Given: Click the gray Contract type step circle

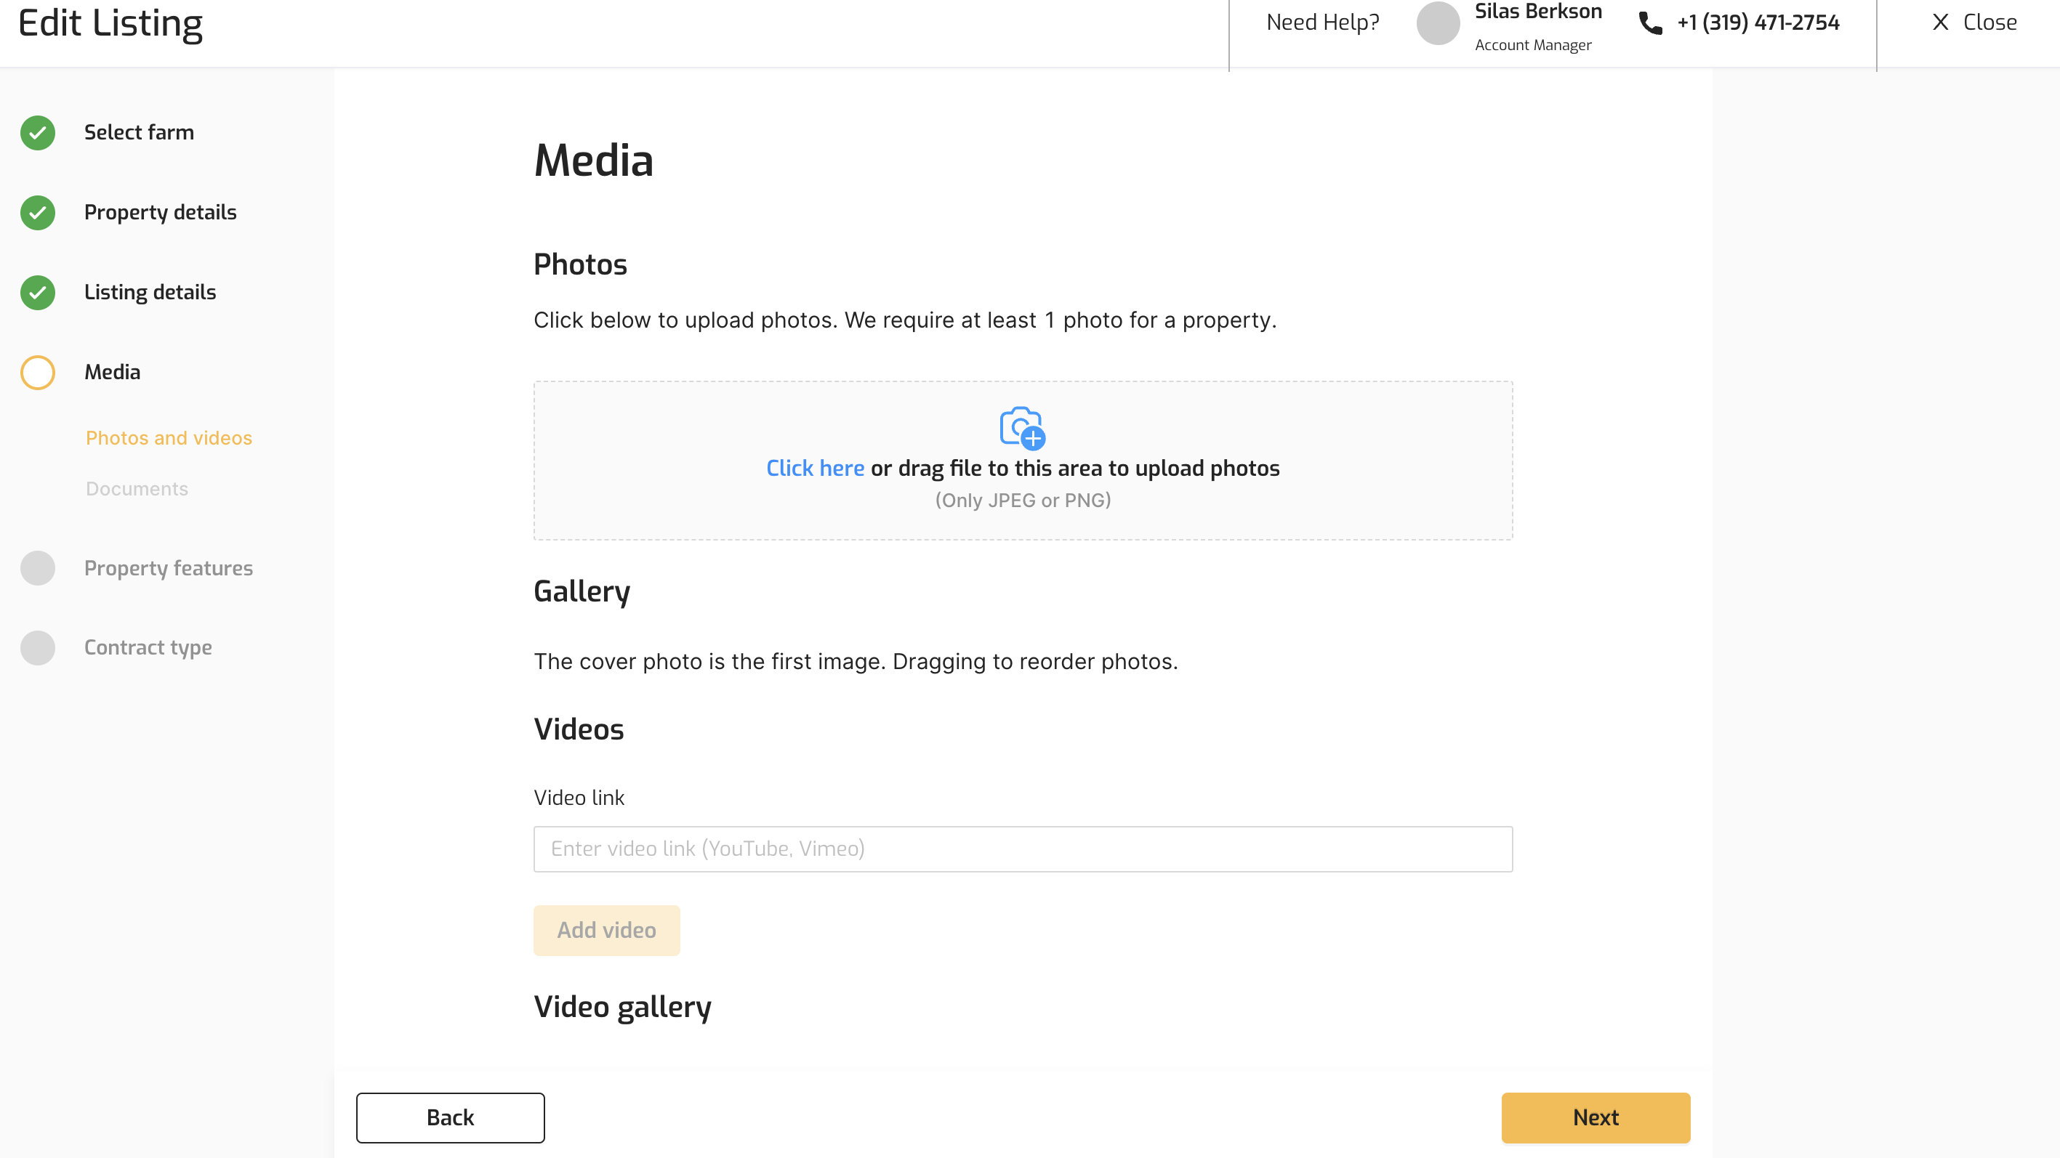Looking at the screenshot, I should click(38, 647).
